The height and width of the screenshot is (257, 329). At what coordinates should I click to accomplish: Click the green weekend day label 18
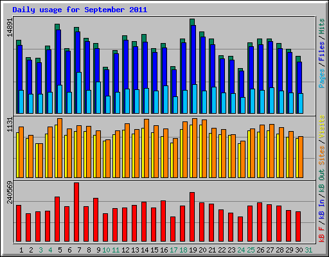pos(183,250)
